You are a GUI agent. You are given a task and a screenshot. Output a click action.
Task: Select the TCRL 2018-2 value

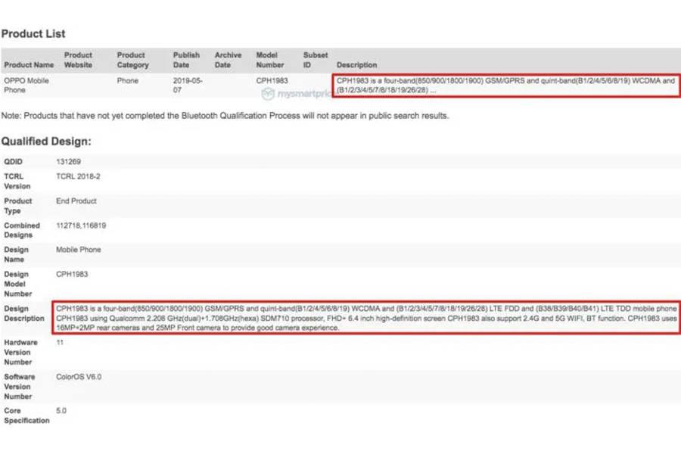(78, 176)
